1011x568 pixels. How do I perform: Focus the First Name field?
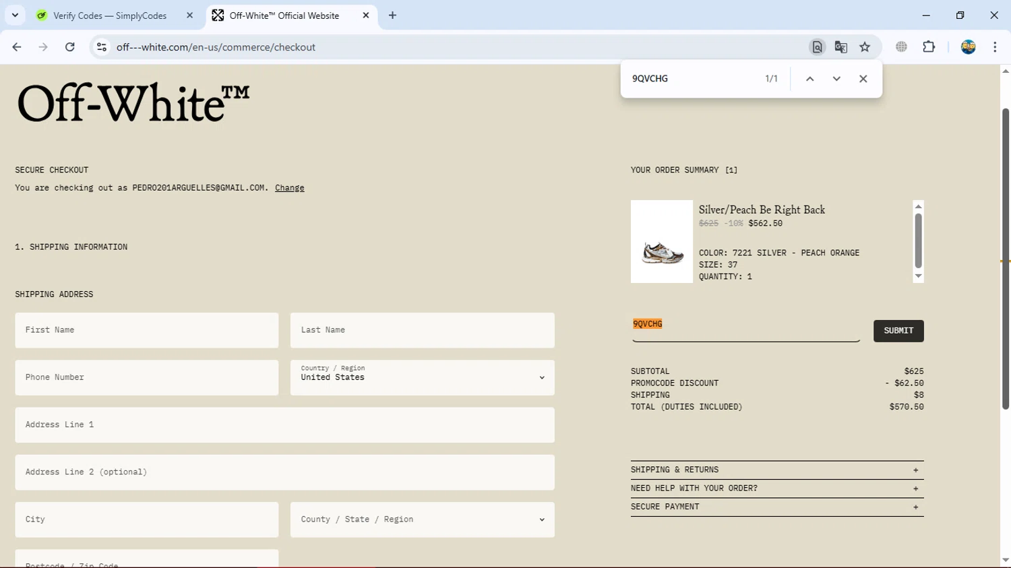147,330
